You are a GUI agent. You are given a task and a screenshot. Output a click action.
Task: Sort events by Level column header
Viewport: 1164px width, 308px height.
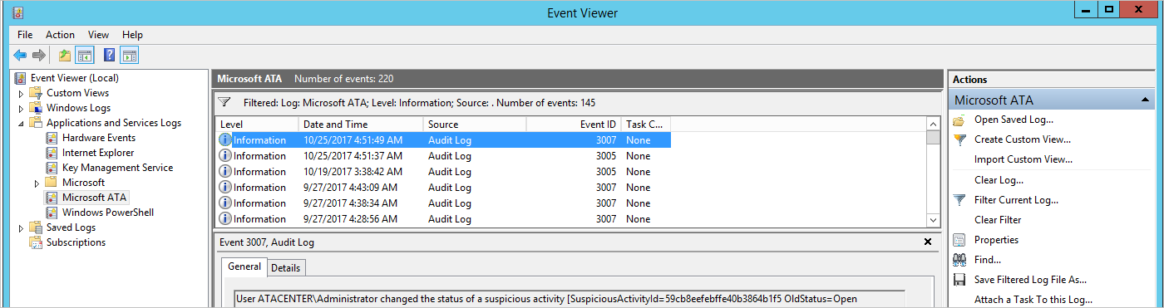pyautogui.click(x=256, y=125)
